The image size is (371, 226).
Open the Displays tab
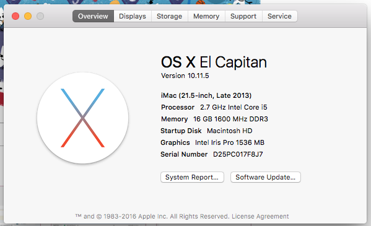point(133,16)
